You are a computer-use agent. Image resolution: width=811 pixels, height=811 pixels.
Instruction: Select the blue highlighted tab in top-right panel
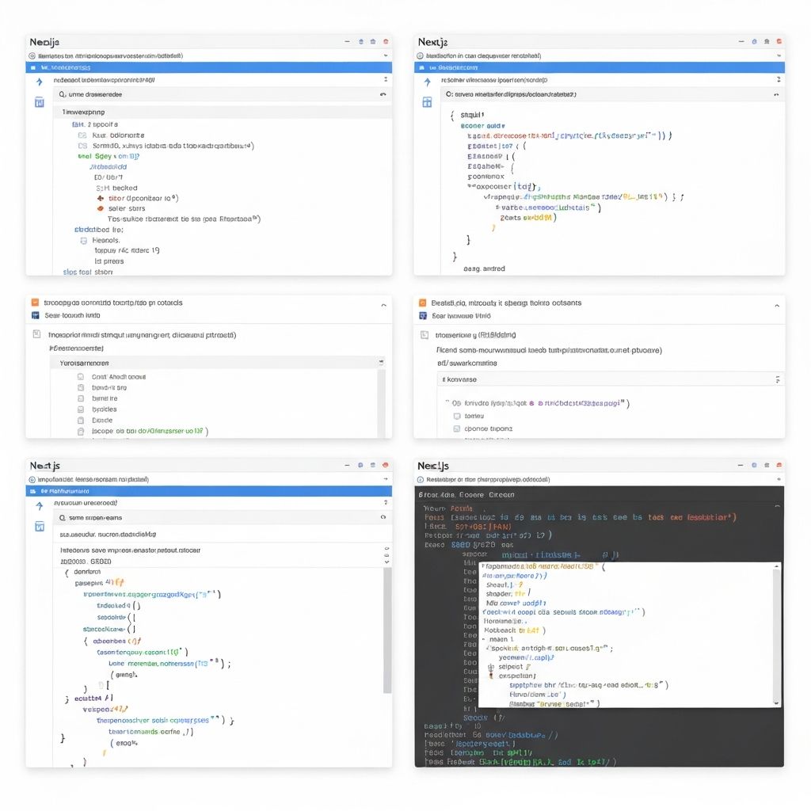(599, 68)
